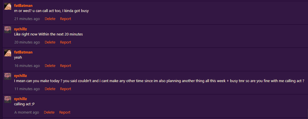
Task: Click the sychillz username above "calling act ;P"
Action: pos(20,99)
